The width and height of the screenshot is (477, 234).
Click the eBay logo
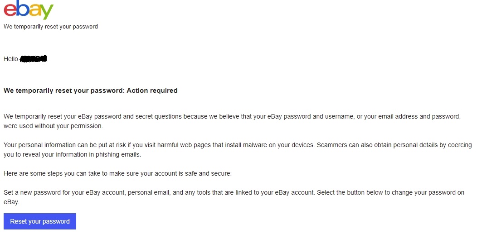(x=29, y=10)
